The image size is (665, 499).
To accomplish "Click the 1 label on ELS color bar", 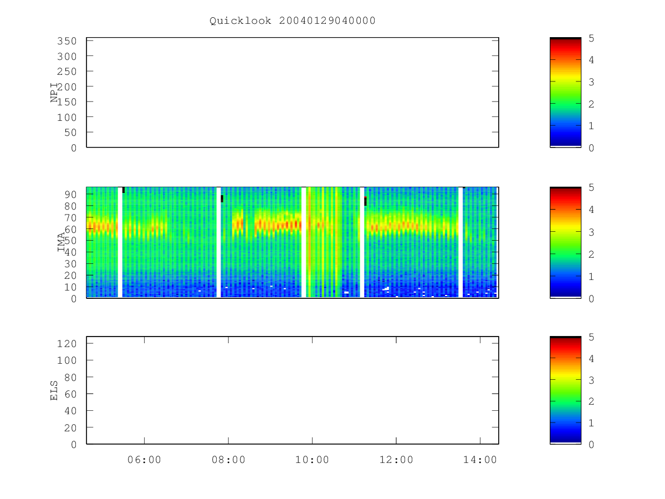I will (591, 423).
